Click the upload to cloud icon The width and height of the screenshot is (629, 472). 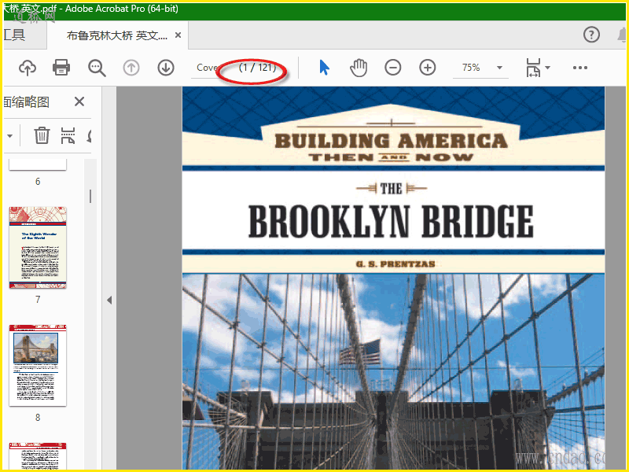coord(28,68)
